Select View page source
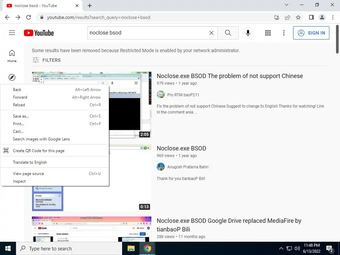This screenshot has height=255, width=340. pyautogui.click(x=55, y=173)
